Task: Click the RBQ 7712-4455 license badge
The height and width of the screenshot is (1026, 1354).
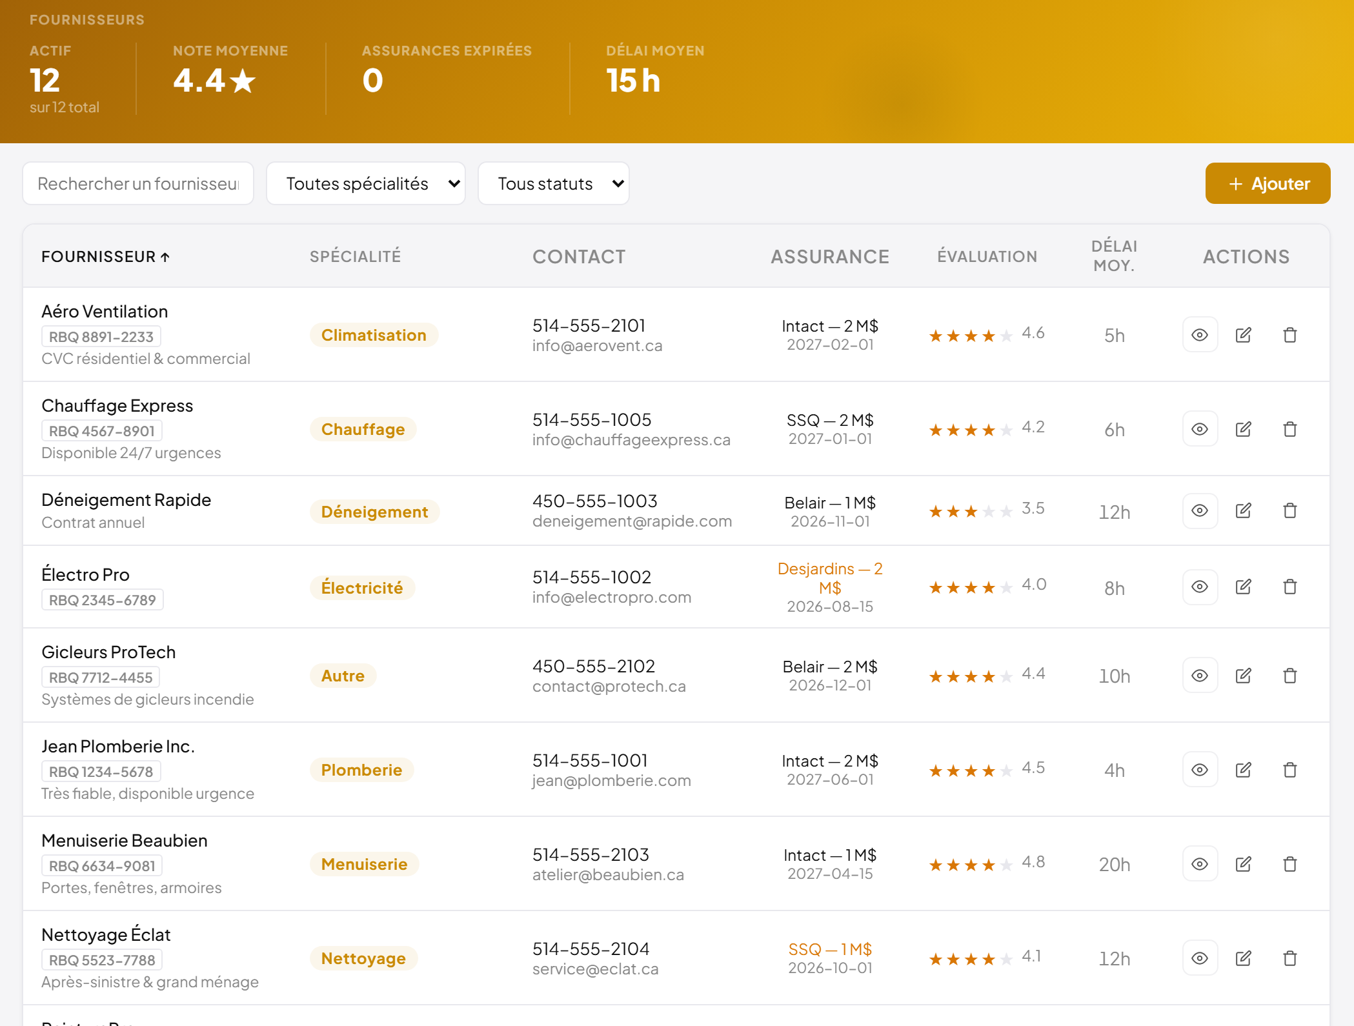Action: [x=101, y=678]
